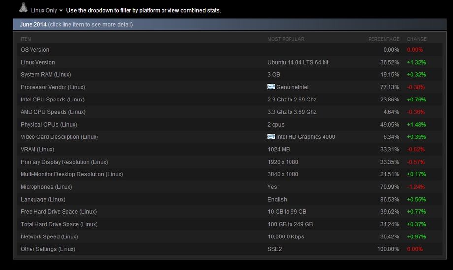Click the 2 cpus value
This screenshot has height=270, width=453.
click(276, 124)
